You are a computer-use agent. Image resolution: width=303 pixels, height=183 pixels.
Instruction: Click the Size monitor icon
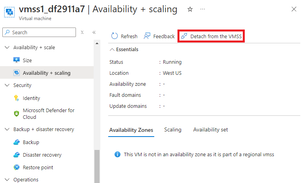[17, 60]
